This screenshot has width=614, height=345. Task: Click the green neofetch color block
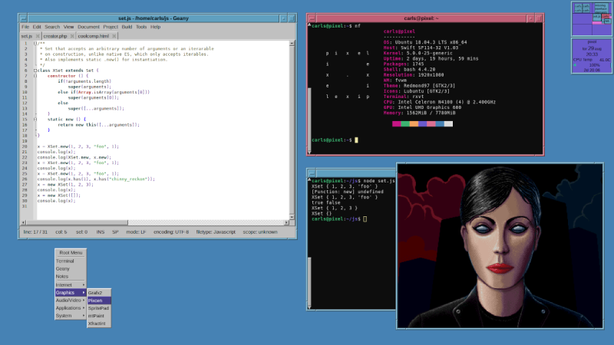405,124
